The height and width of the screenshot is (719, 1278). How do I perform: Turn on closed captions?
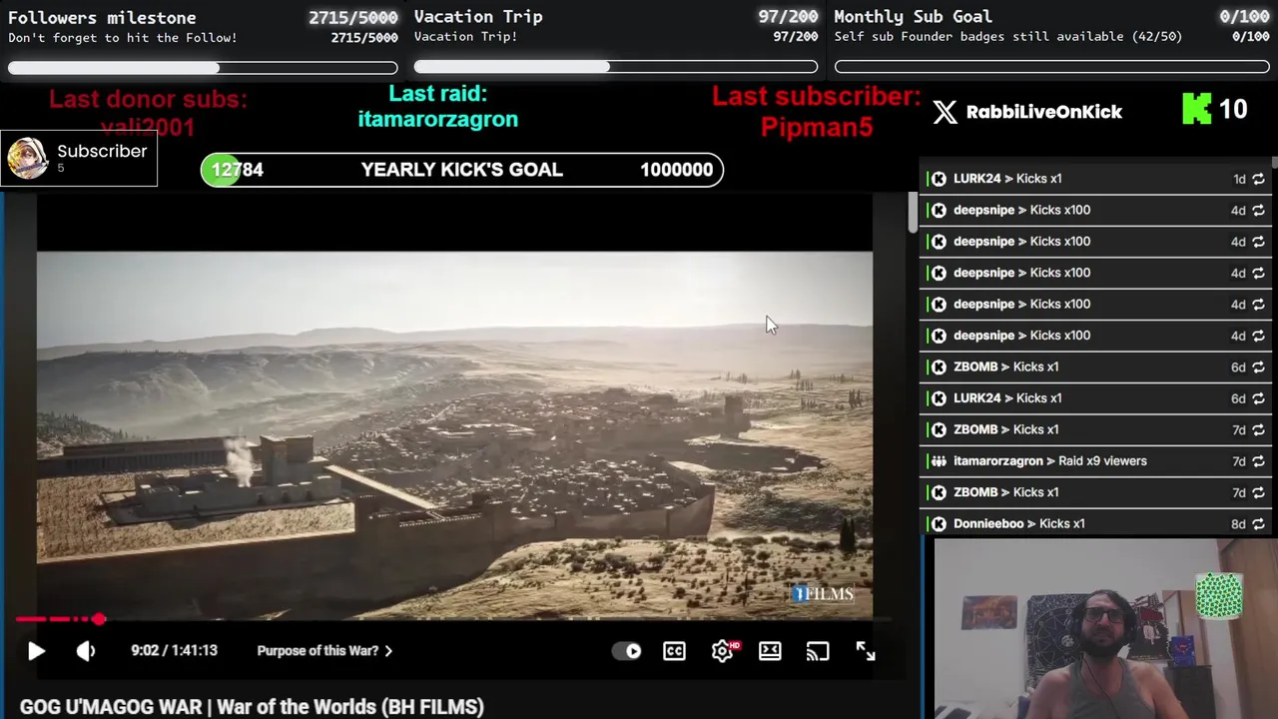[x=675, y=651]
